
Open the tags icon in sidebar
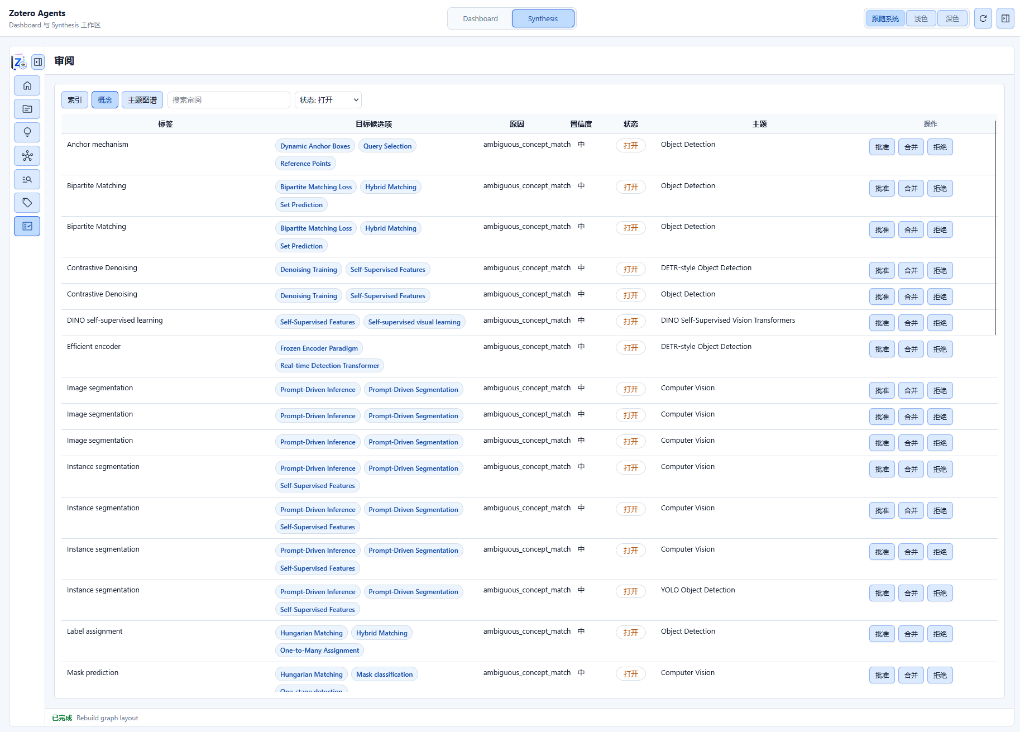[27, 203]
